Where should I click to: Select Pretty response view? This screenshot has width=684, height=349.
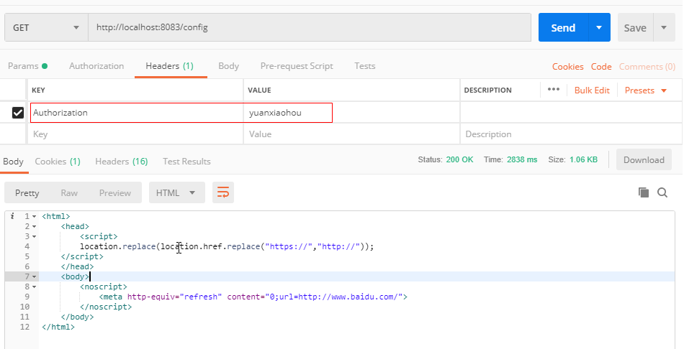coord(27,192)
